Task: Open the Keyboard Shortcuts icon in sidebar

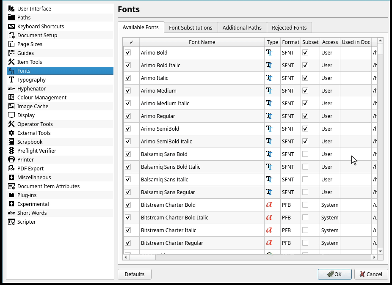Action: 11,26
